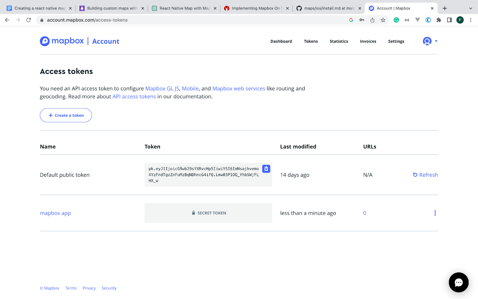Click the Last modified column header
This screenshot has height=299, width=478.
coord(298,147)
